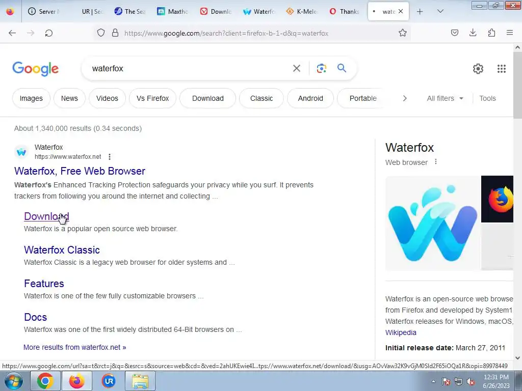
Task: Show more filter chips with arrow
Action: (x=405, y=98)
